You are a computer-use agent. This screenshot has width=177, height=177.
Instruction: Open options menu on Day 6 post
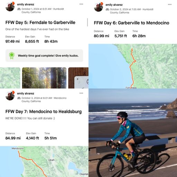[170, 4]
